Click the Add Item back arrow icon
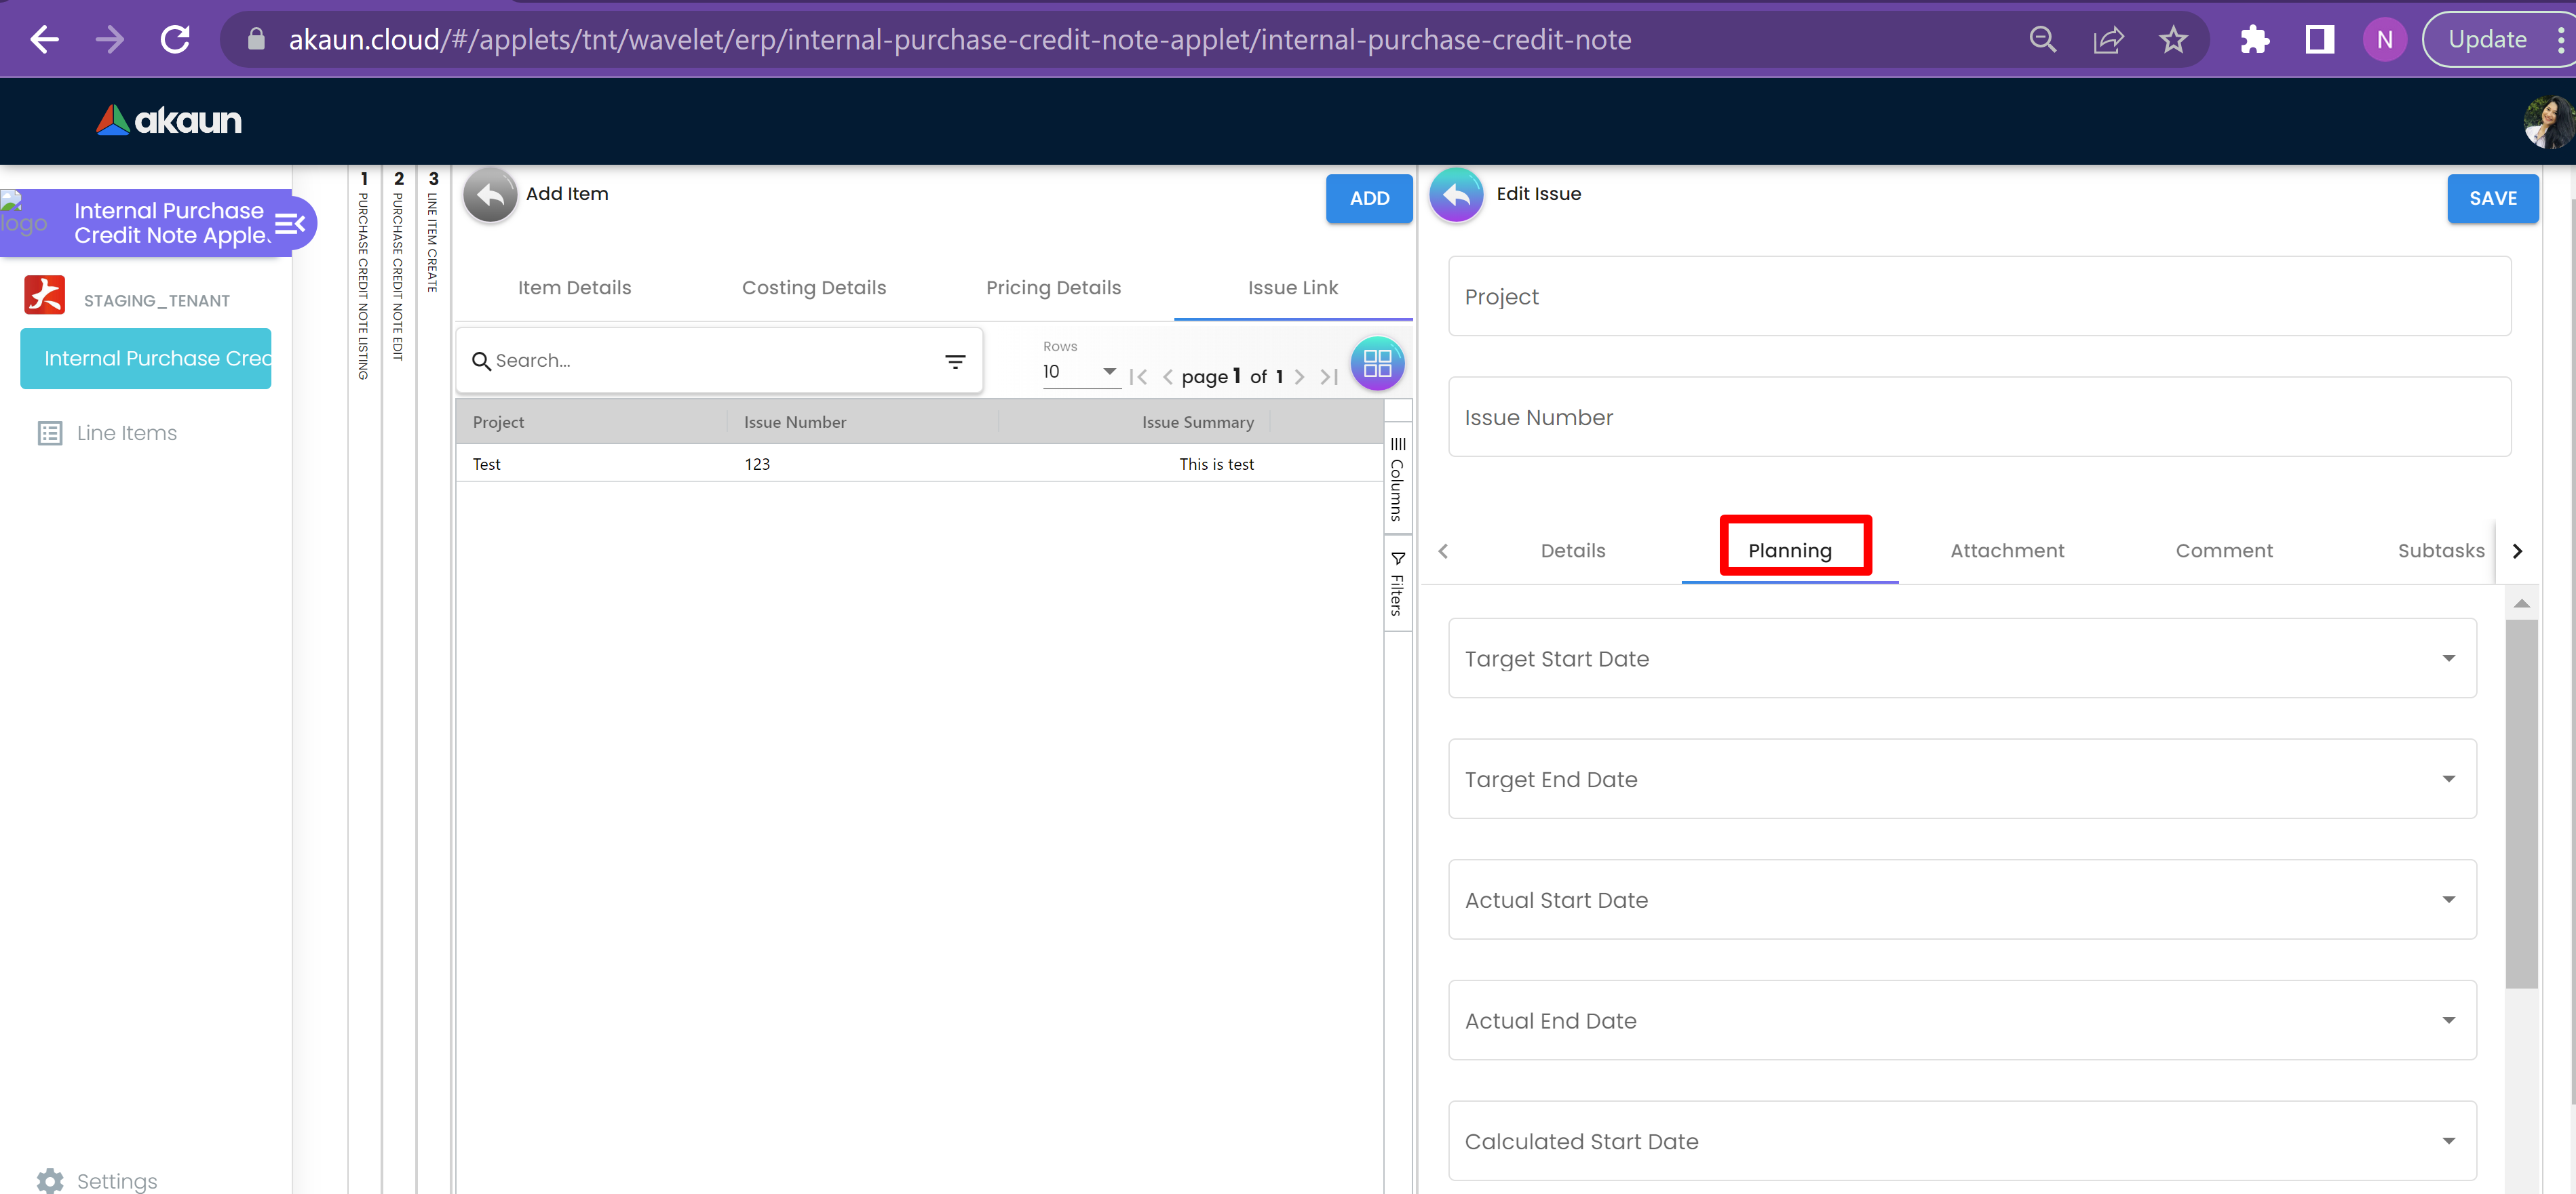 (490, 196)
